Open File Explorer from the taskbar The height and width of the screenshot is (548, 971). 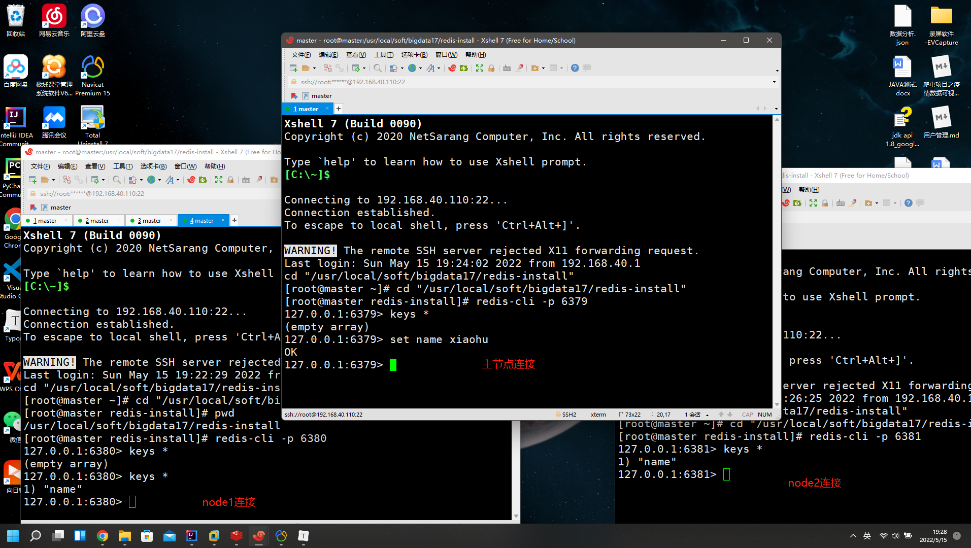click(125, 536)
